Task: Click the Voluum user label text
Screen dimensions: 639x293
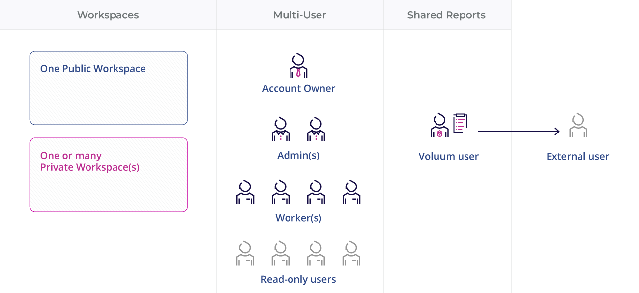Action: click(x=448, y=156)
